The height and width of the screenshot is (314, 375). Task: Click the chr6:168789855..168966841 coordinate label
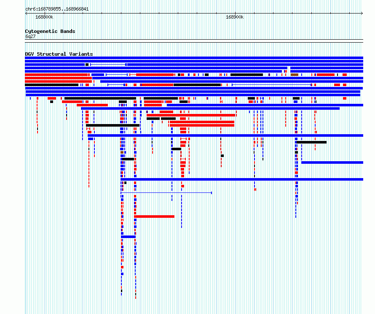(x=57, y=9)
